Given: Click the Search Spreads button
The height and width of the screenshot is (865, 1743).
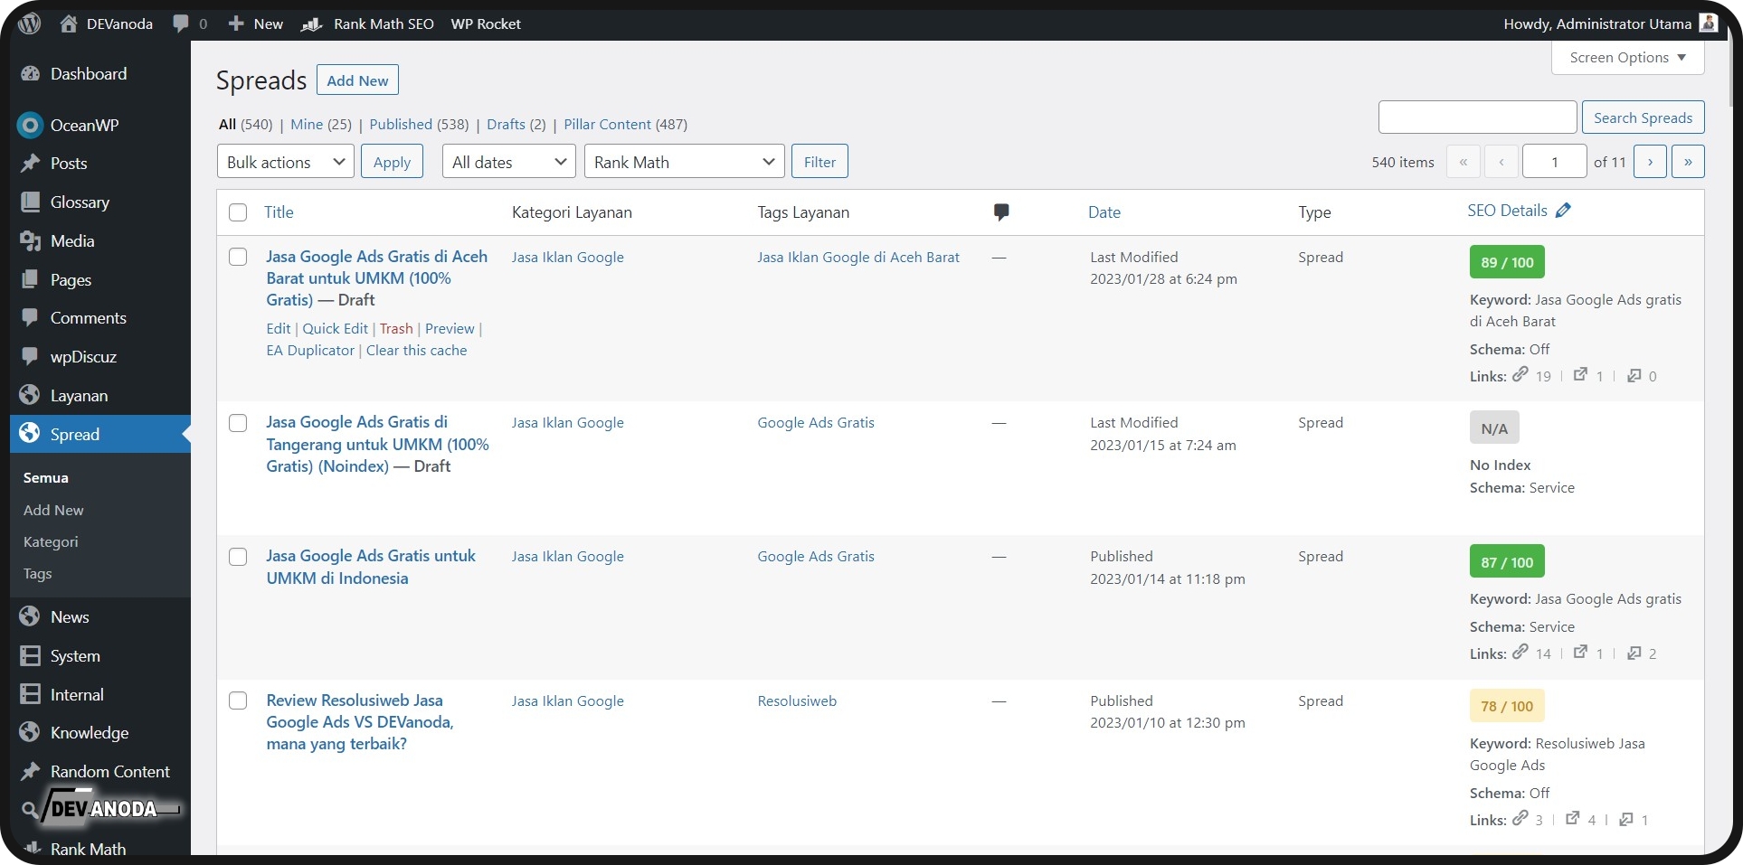Looking at the screenshot, I should [x=1643, y=118].
